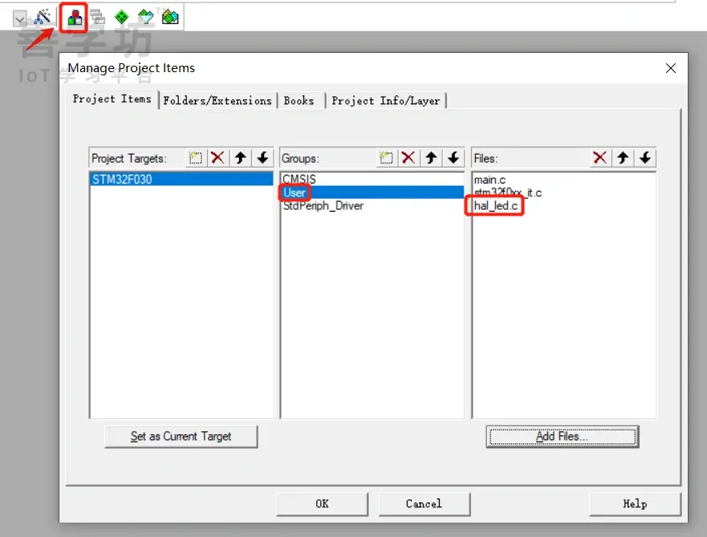Viewport: 707px width, 537px height.
Task: Select hal_led.c in the Files list
Action: [x=494, y=206]
